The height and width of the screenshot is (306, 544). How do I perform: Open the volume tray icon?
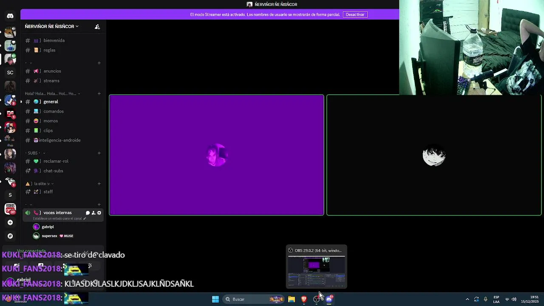click(x=514, y=299)
